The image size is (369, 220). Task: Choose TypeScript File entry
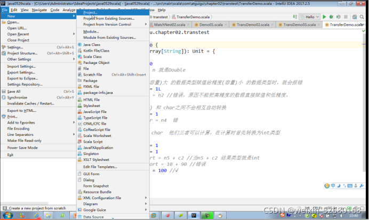113,118
